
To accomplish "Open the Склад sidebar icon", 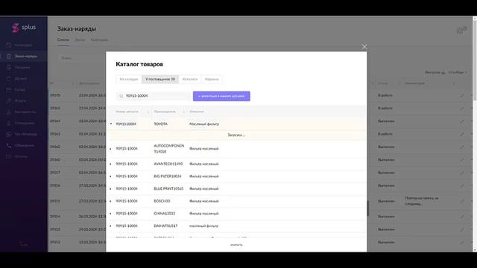I will [8, 89].
